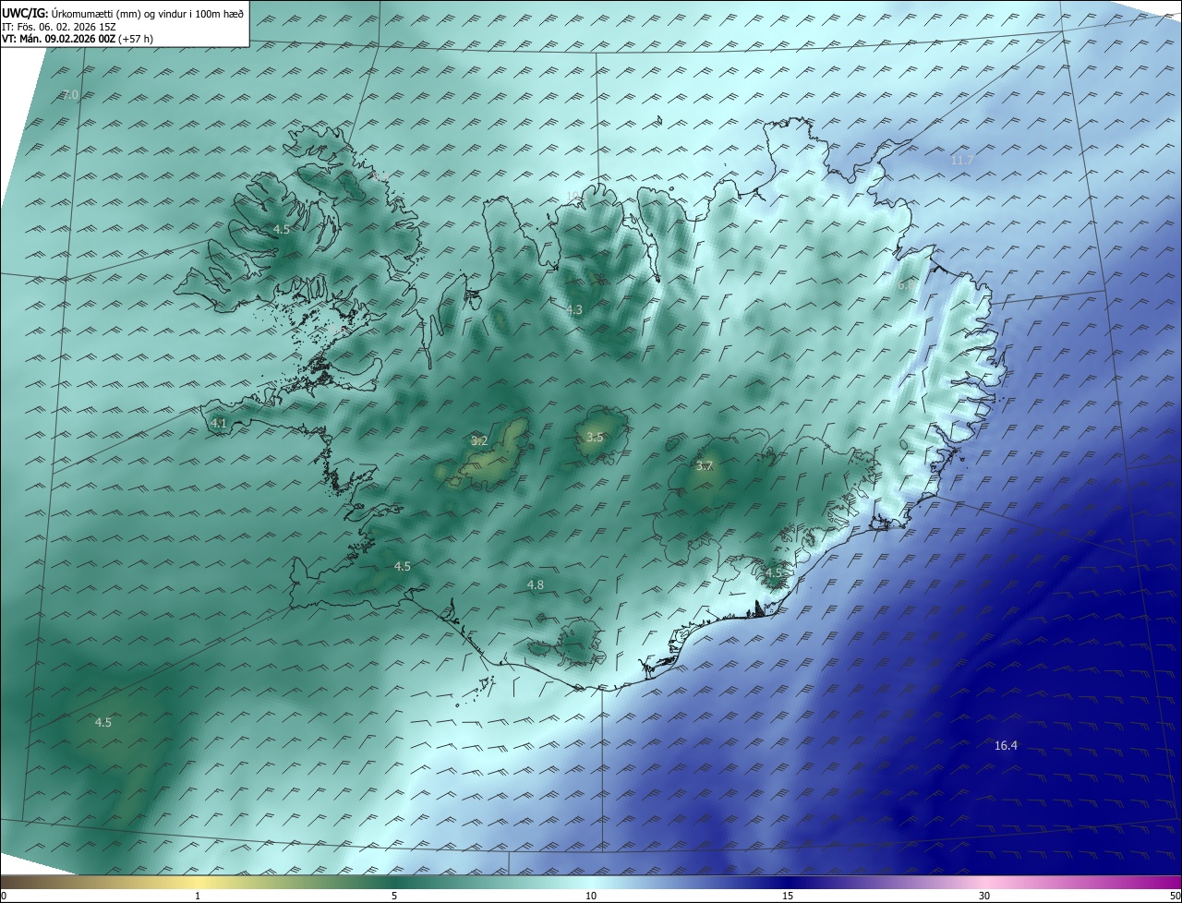The width and height of the screenshot is (1182, 903).
Task: Click the colorbar tick label 50
Action: coord(1175,896)
